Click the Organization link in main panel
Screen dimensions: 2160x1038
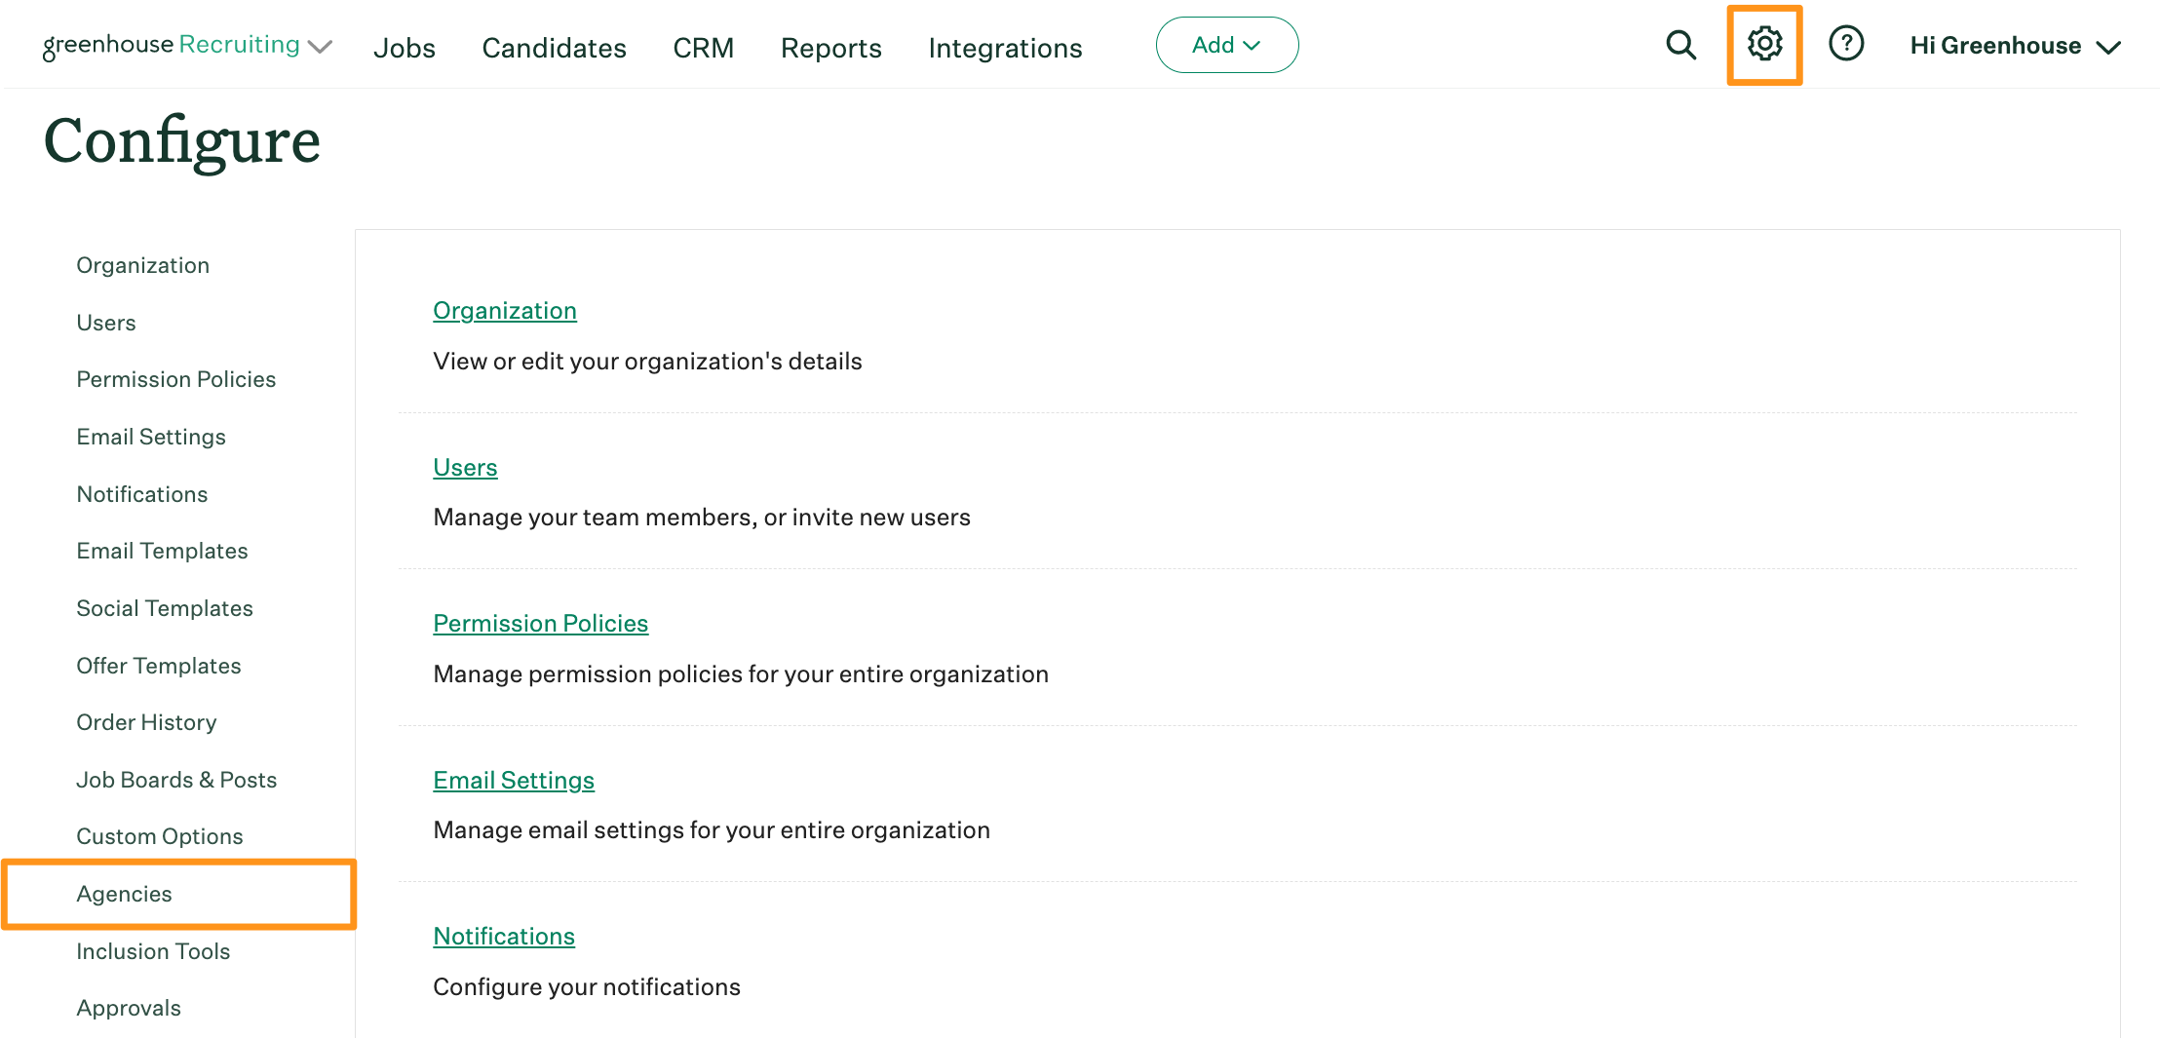tap(505, 311)
